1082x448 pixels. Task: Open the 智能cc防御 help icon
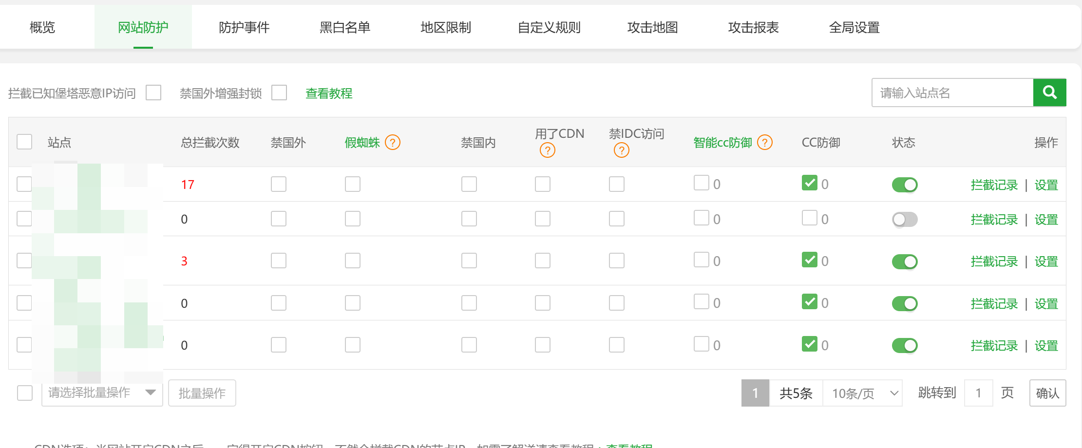765,142
